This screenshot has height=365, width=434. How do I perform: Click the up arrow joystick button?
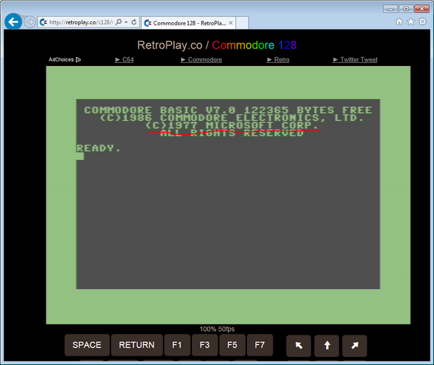pos(327,345)
